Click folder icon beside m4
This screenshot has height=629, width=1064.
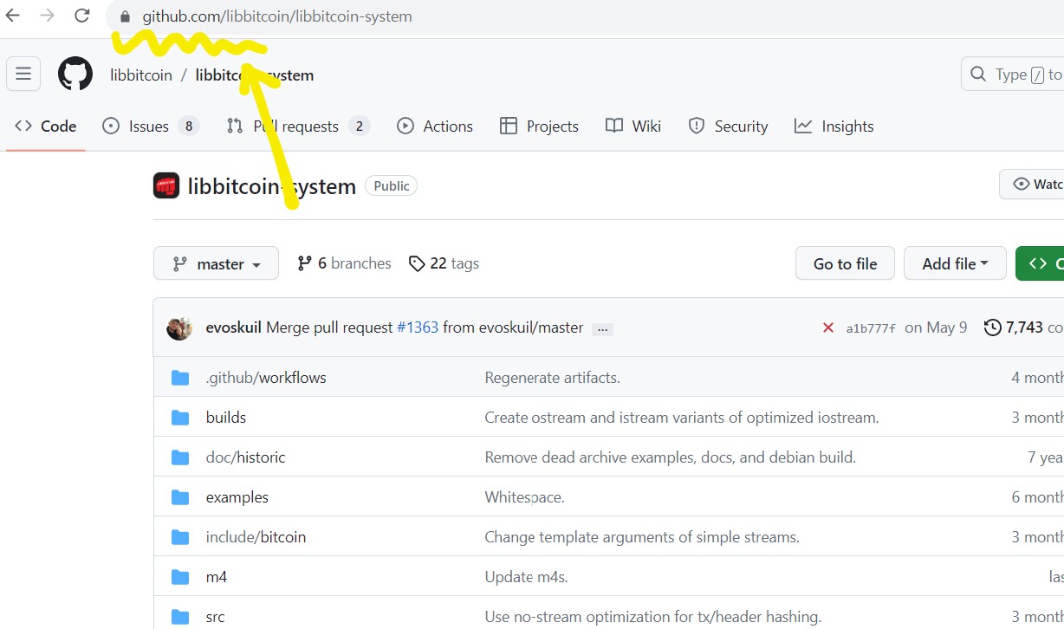(x=180, y=577)
